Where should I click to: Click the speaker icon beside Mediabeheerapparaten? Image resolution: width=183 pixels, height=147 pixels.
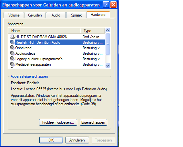pos(12,64)
